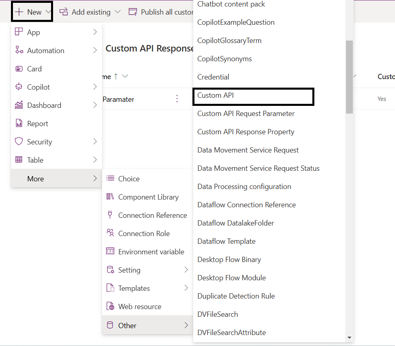Click the Table grid icon

coord(19,160)
